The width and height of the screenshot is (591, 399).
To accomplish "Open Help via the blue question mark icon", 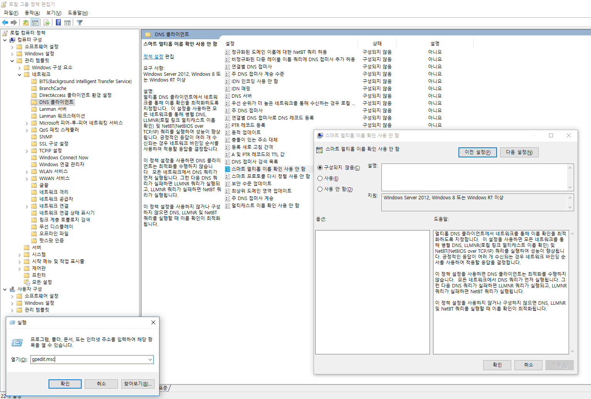I will [58, 23].
